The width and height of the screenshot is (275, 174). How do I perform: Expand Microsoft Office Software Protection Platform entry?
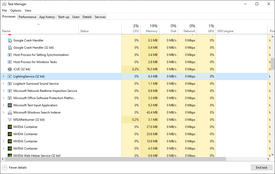tap(4, 98)
